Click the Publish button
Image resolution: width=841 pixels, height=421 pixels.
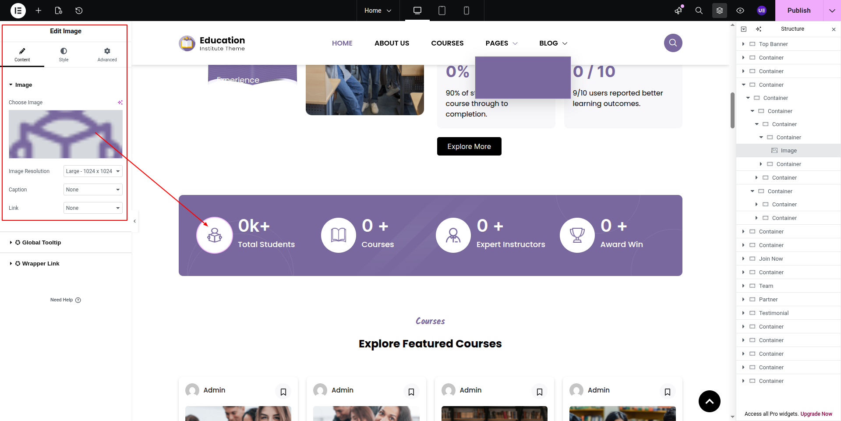pos(799,11)
